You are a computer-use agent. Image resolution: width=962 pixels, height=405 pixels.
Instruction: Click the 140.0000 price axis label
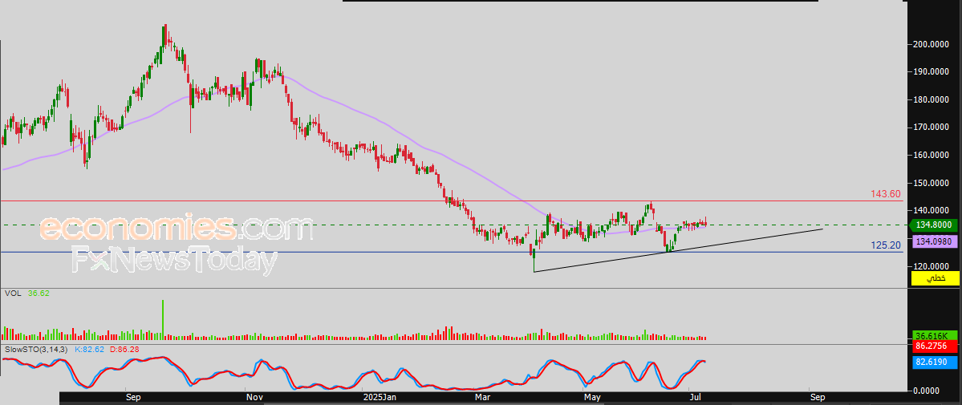(933, 210)
